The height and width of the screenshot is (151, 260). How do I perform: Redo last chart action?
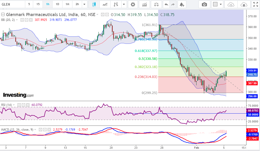173,4
